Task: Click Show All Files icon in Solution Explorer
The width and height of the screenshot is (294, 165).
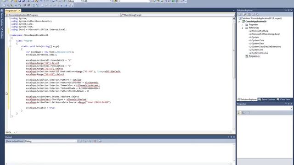Action: click(x=244, y=14)
